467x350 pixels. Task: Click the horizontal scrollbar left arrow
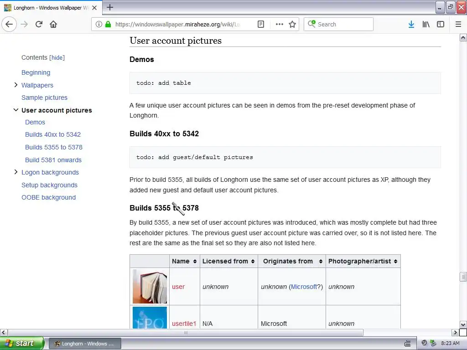click(4, 332)
